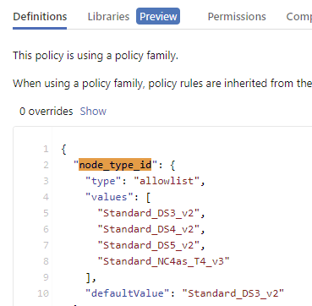Screen dimensions: 312x306
Task: Select the highlighted node_type_id key
Action: point(115,165)
